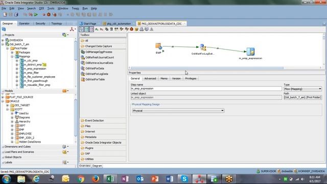Switch to pkg_cdc_automation tab
Viewport: 327px width, 184px height.
(x=117, y=24)
